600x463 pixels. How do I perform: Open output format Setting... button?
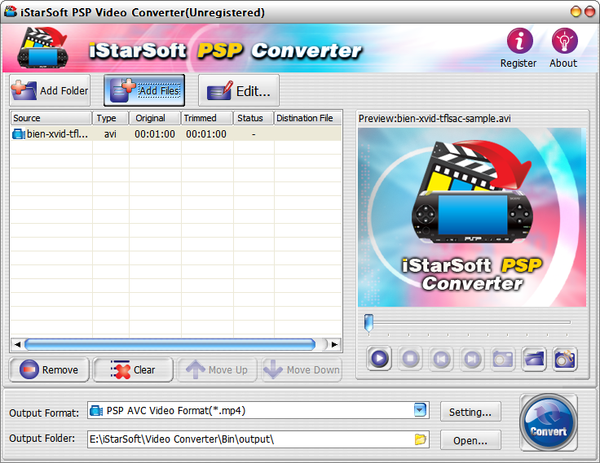pos(470,412)
